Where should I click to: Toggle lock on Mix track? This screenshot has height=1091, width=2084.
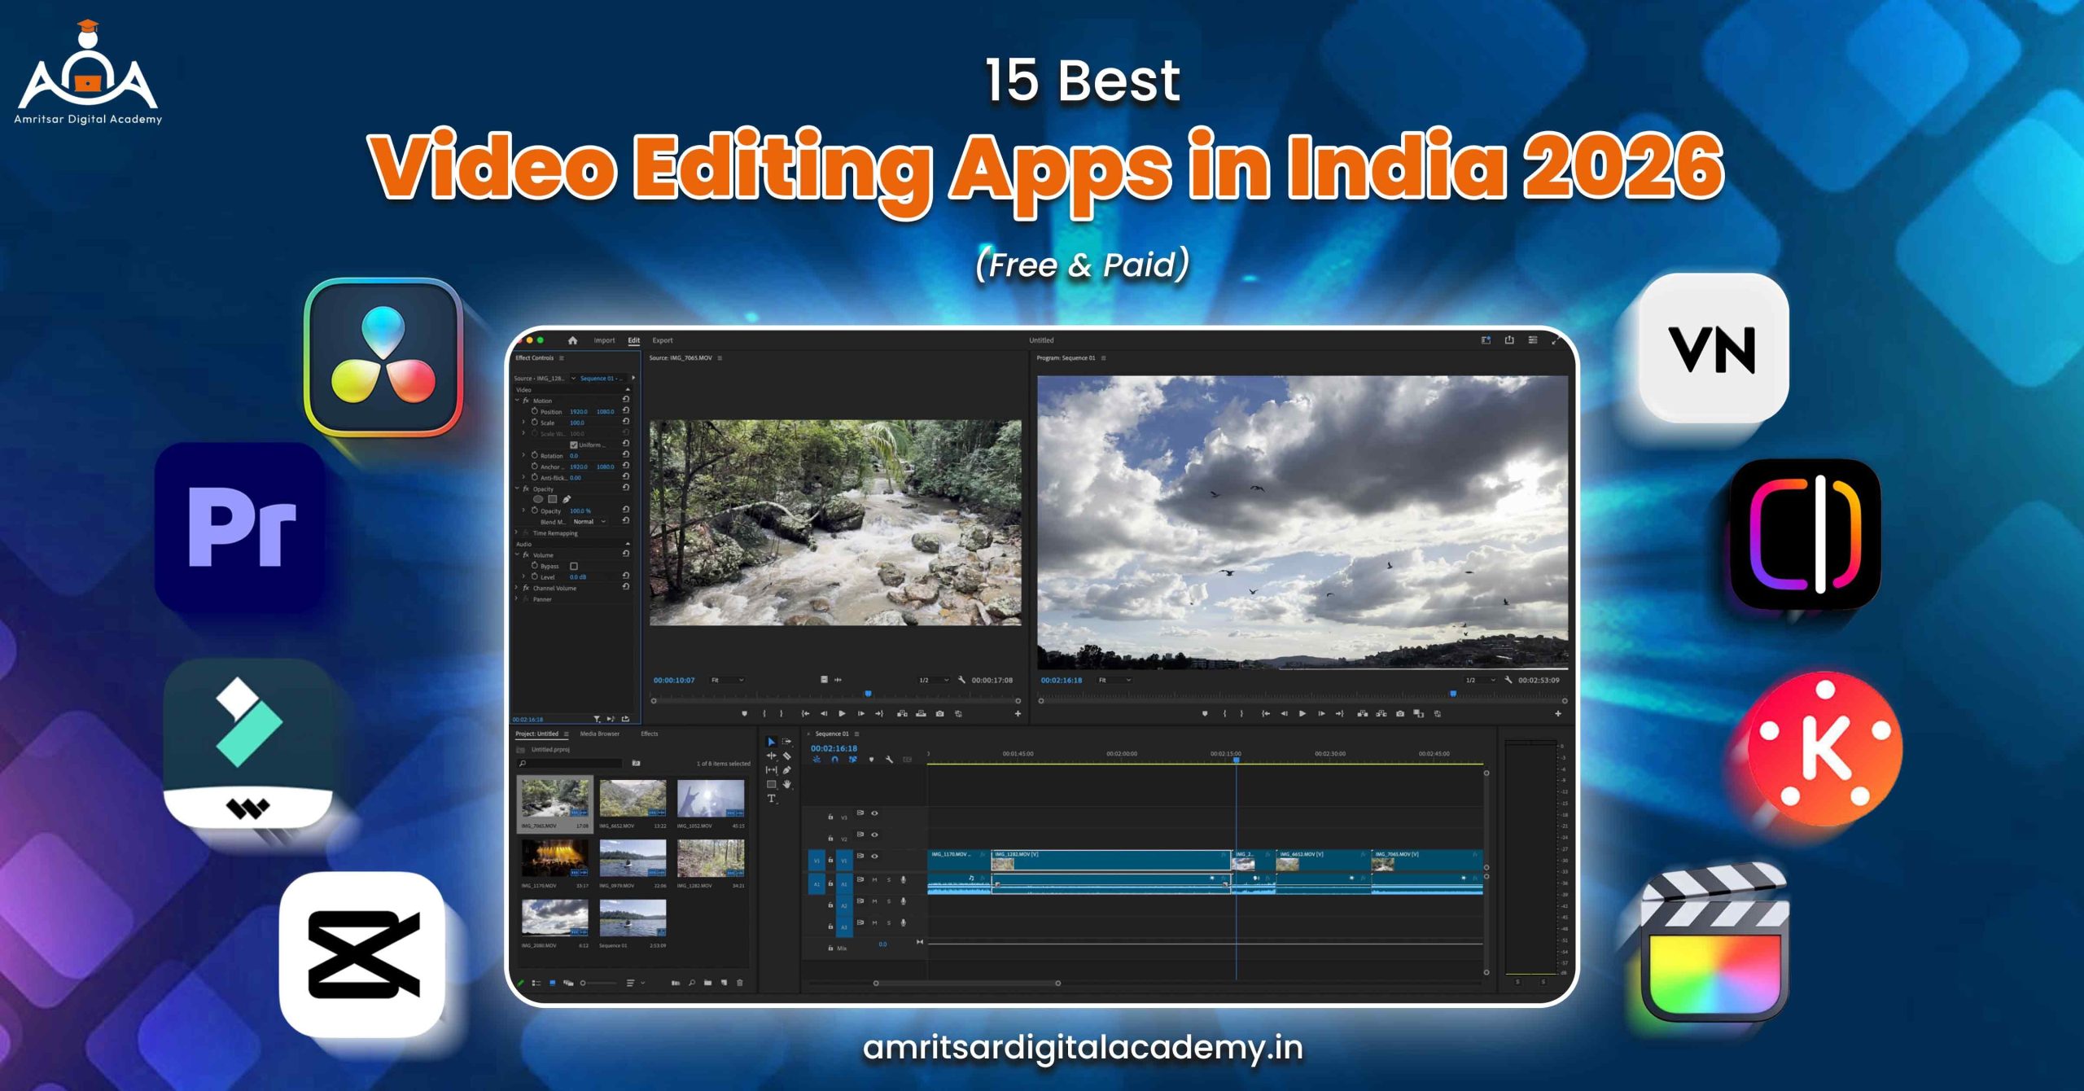pyautogui.click(x=830, y=949)
